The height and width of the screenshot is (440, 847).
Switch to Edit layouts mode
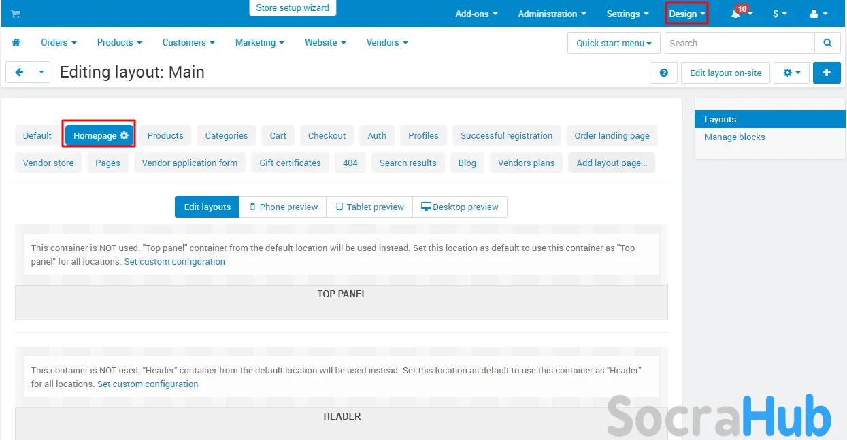click(x=207, y=207)
